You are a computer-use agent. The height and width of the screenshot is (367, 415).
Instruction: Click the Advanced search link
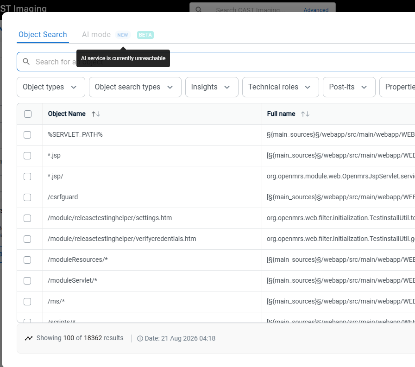316,10
